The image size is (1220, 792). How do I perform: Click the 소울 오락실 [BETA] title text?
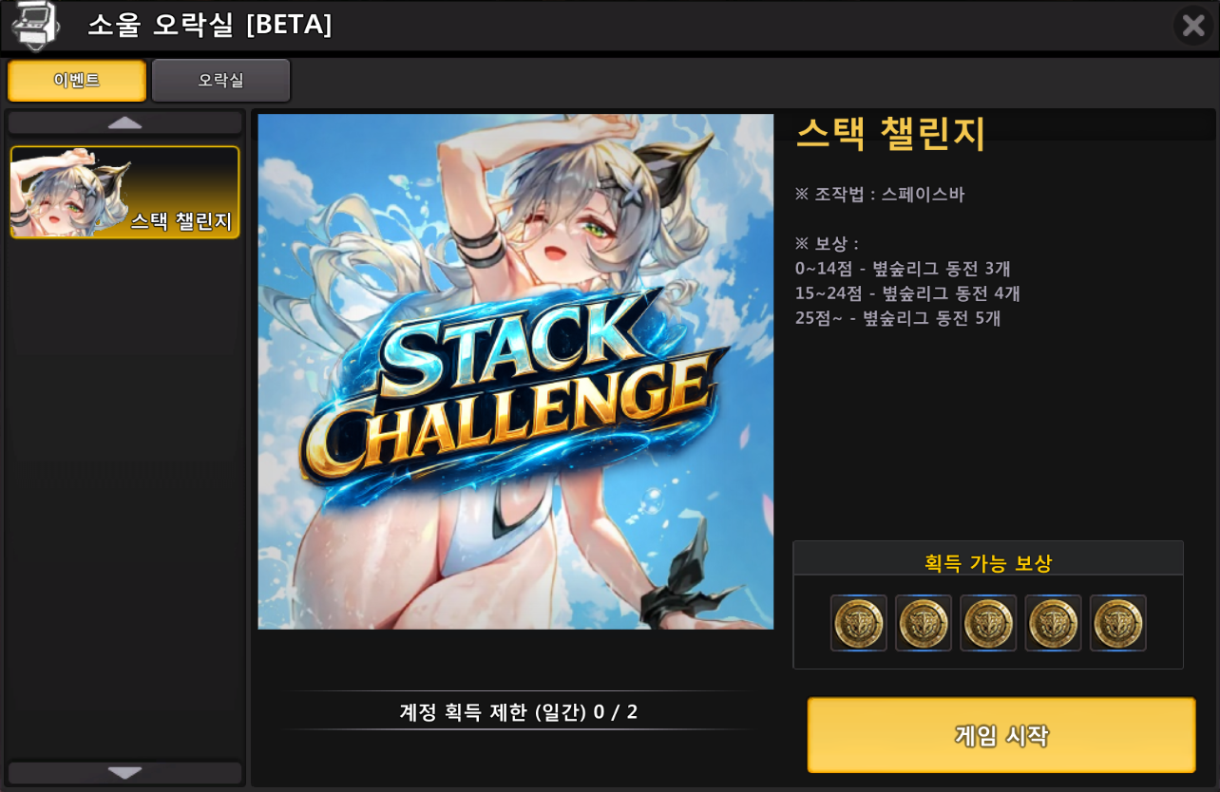[x=210, y=25]
